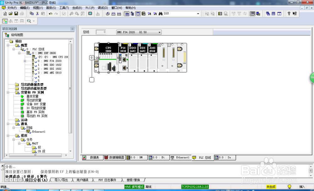Click the horizontal split view icon
314x191 pixels.
click(x=22, y=21)
